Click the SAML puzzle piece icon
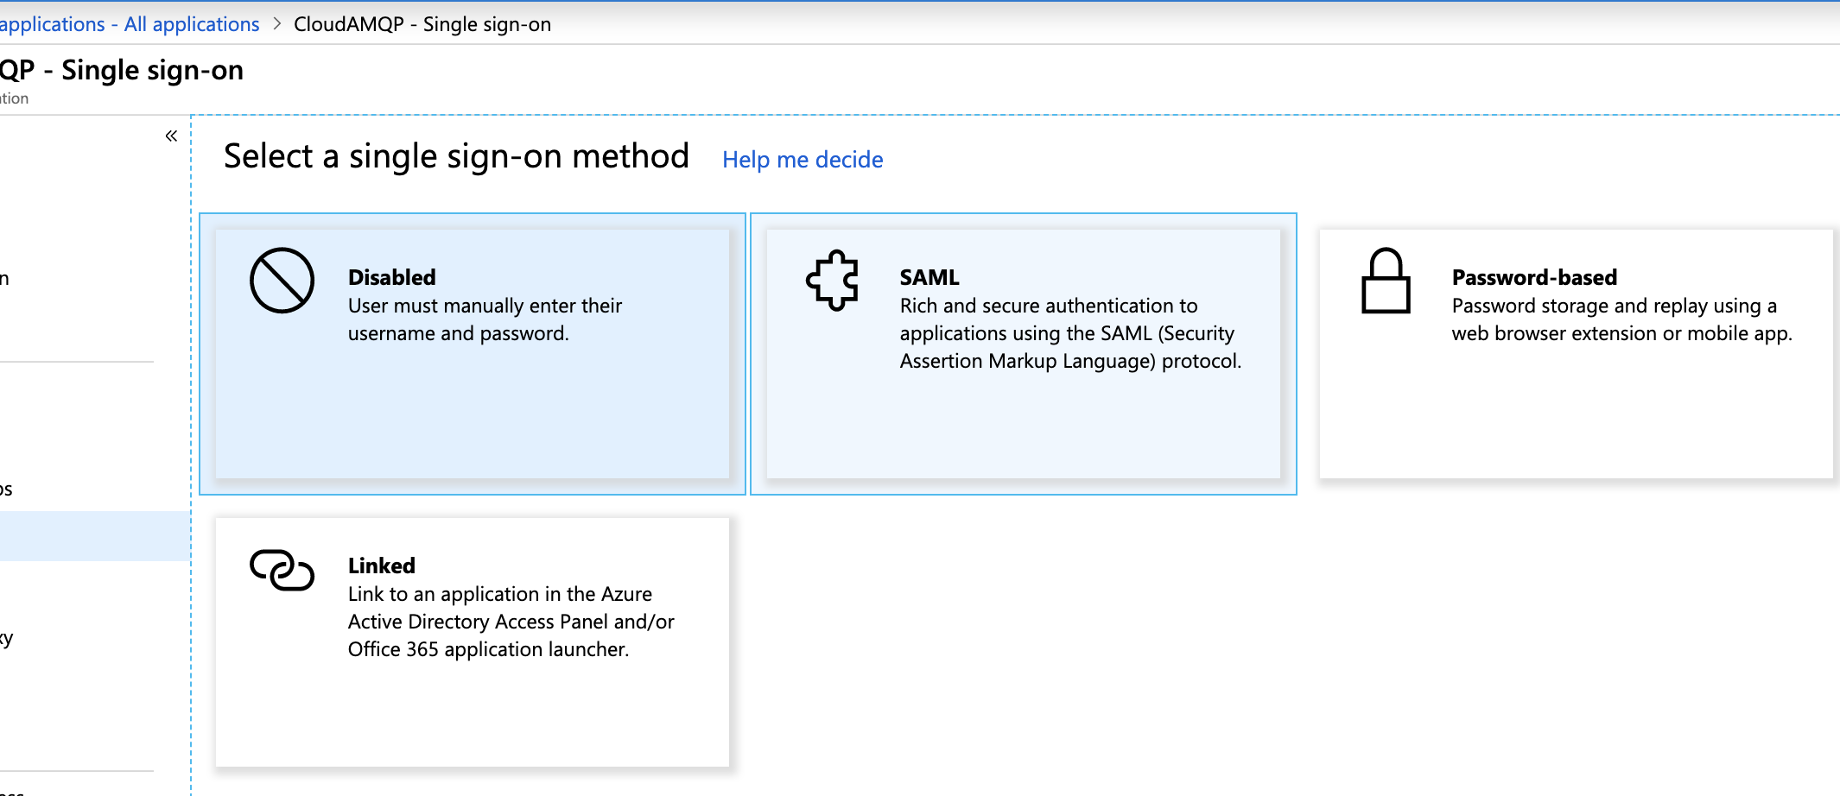This screenshot has width=1840, height=796. (833, 281)
